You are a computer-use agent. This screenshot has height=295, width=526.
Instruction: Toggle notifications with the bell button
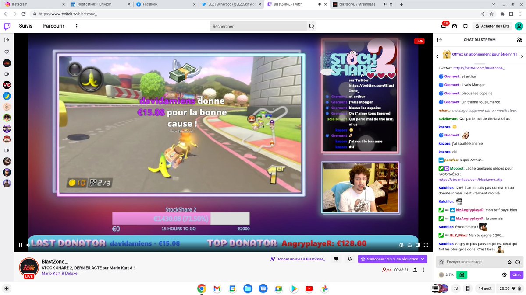350,259
